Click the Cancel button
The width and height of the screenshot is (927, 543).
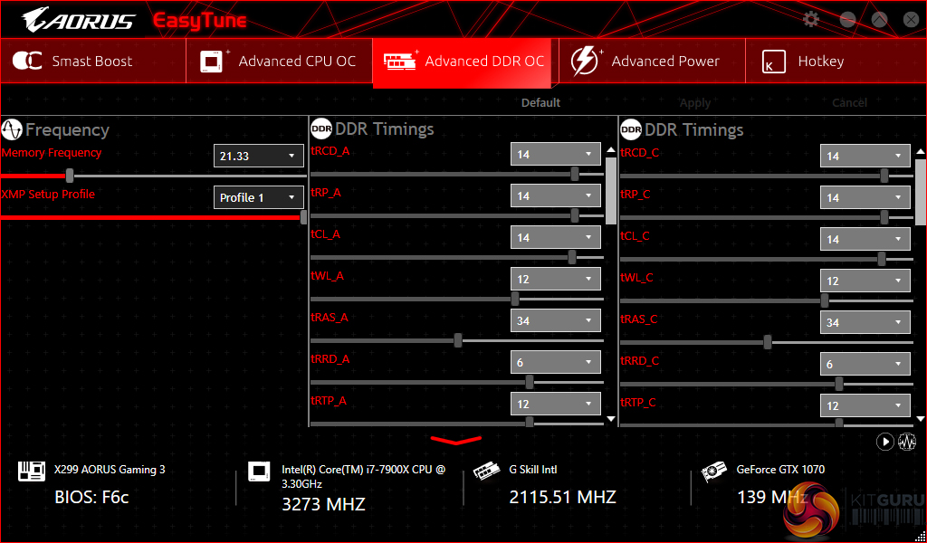(849, 103)
